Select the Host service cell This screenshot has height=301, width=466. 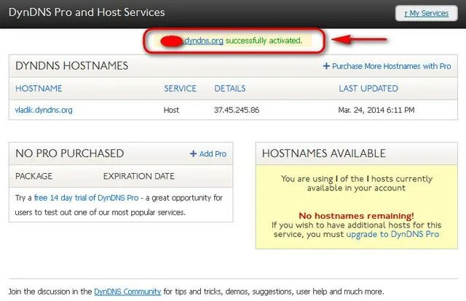171,110
